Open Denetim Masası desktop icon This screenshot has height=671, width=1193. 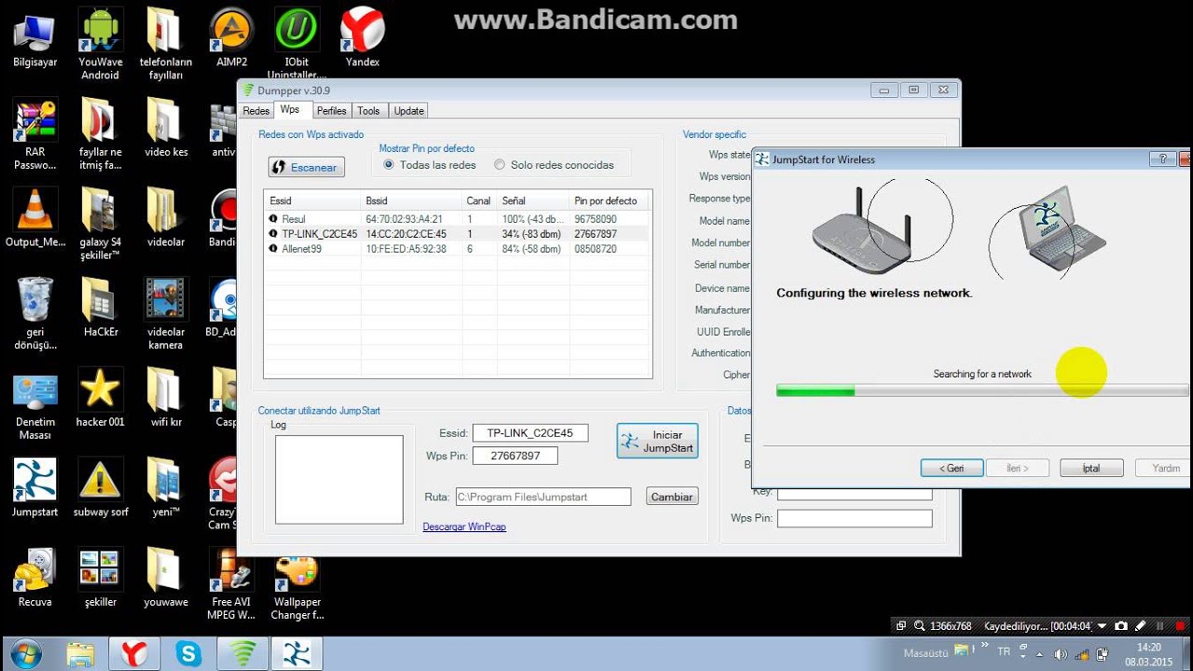[35, 404]
